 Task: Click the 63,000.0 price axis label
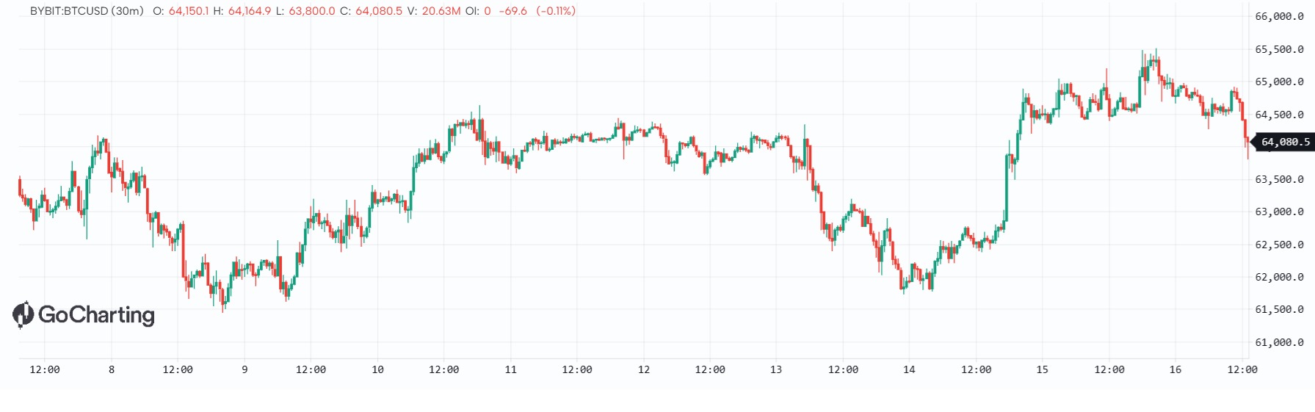(1279, 212)
